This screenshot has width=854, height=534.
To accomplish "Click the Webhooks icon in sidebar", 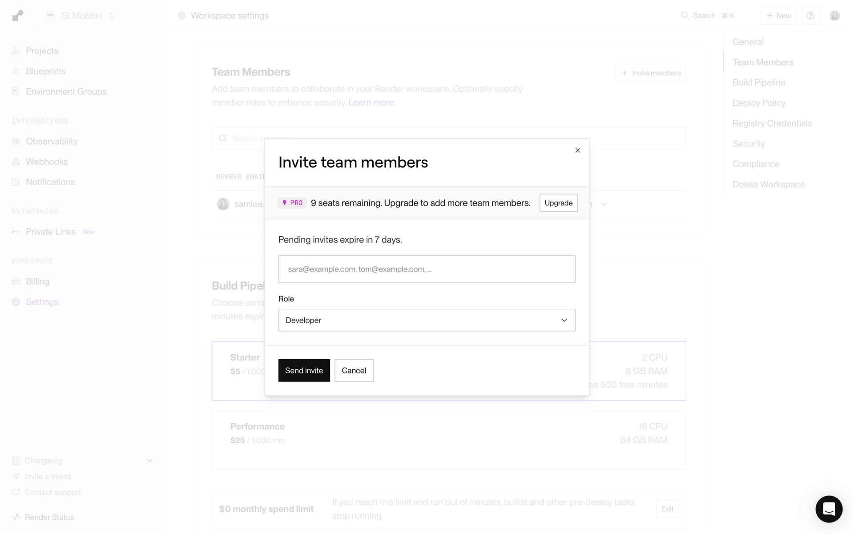I will pyautogui.click(x=16, y=162).
